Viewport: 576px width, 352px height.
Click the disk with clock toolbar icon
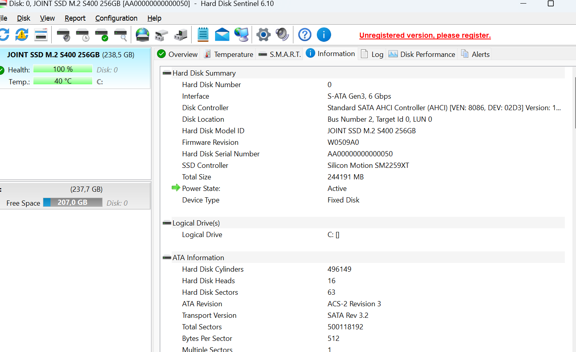[83, 35]
